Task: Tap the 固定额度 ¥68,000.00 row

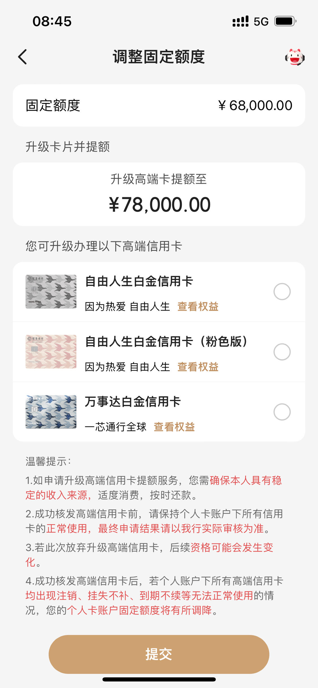Action: point(159,105)
